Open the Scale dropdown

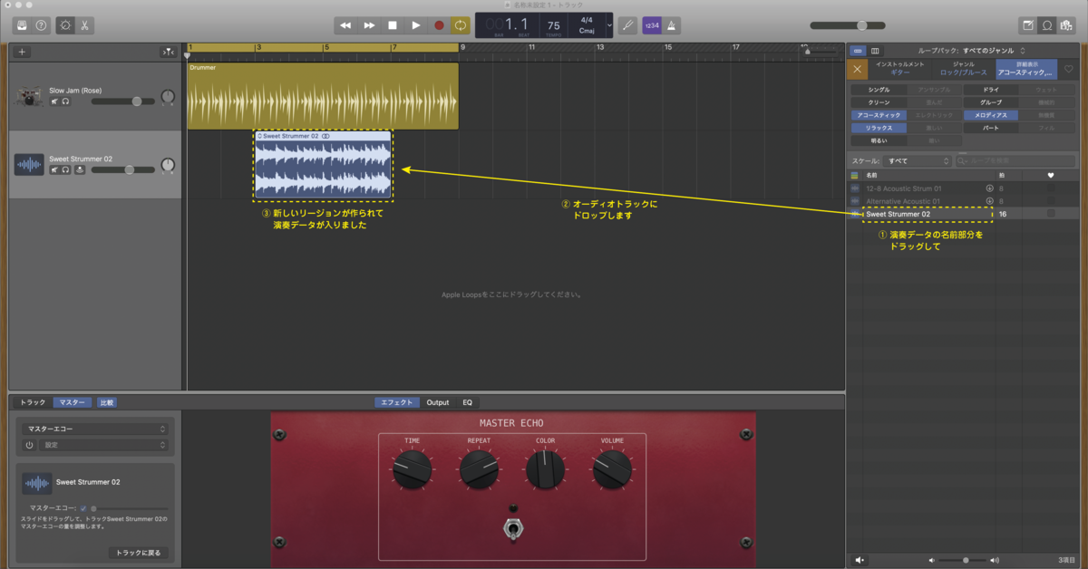click(x=918, y=160)
